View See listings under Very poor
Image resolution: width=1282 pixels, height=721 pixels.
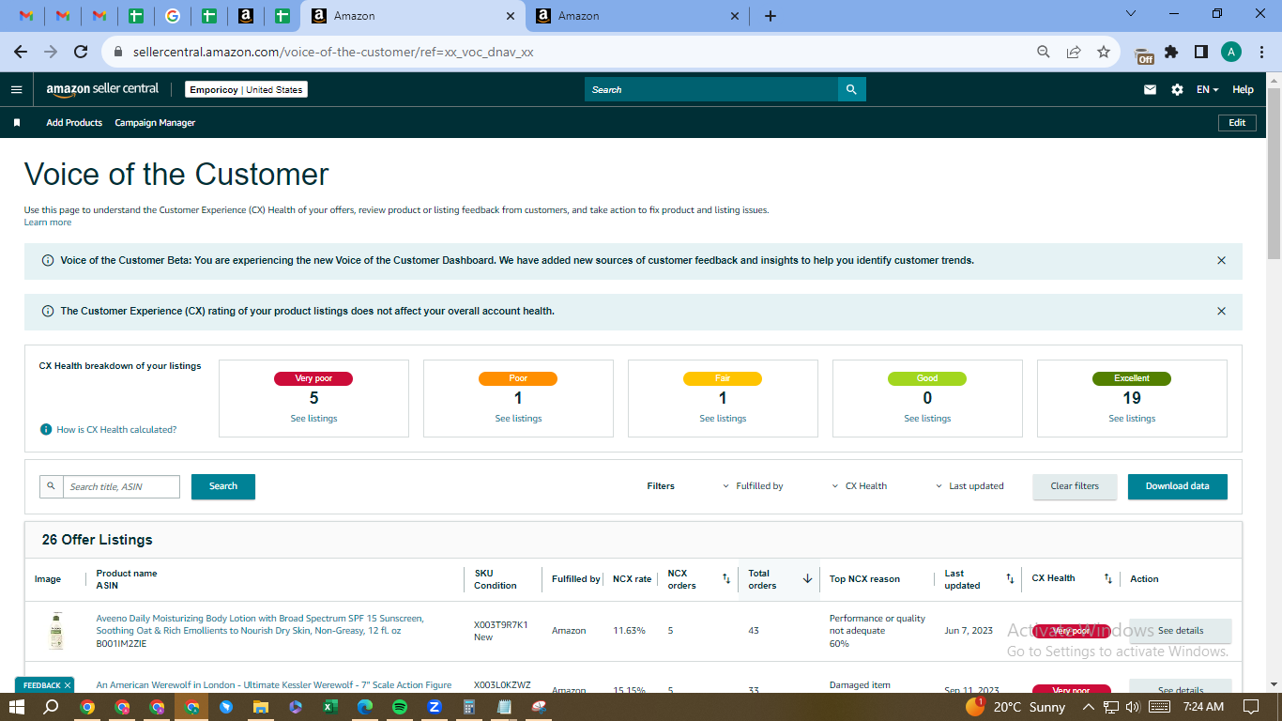click(x=313, y=419)
